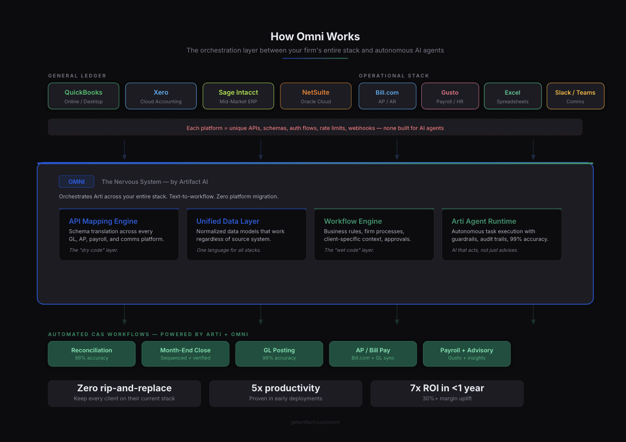Click the subtitle about the orchestration layer
The width and height of the screenshot is (626, 442).
tap(315, 50)
